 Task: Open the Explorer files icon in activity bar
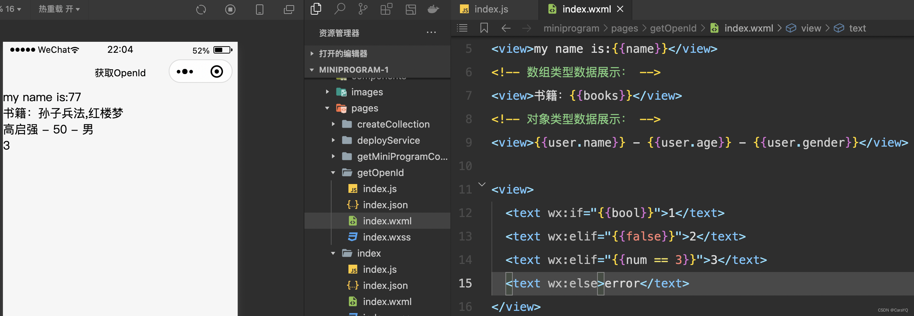coord(316,9)
